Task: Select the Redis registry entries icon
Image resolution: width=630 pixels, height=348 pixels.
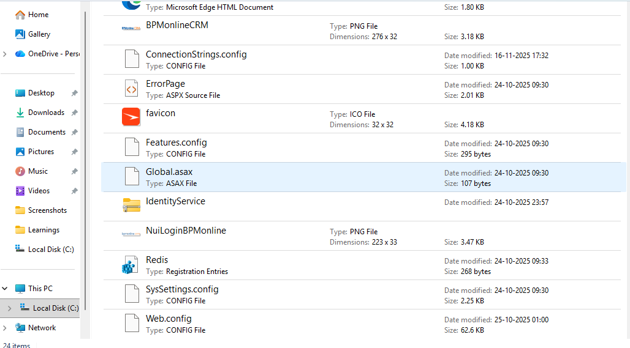Action: (x=131, y=265)
